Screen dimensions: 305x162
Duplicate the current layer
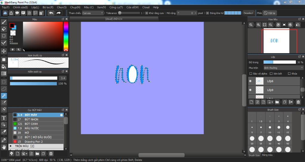(284, 102)
